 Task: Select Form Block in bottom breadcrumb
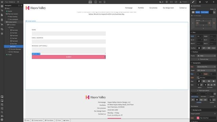point(49,121)
